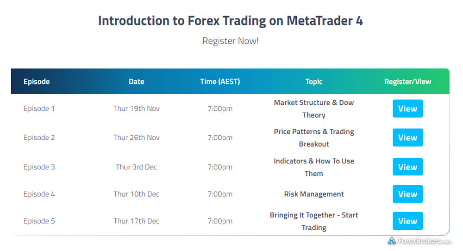Open Episode 2 View button
Image resolution: width=463 pixels, height=251 pixels.
(x=407, y=137)
